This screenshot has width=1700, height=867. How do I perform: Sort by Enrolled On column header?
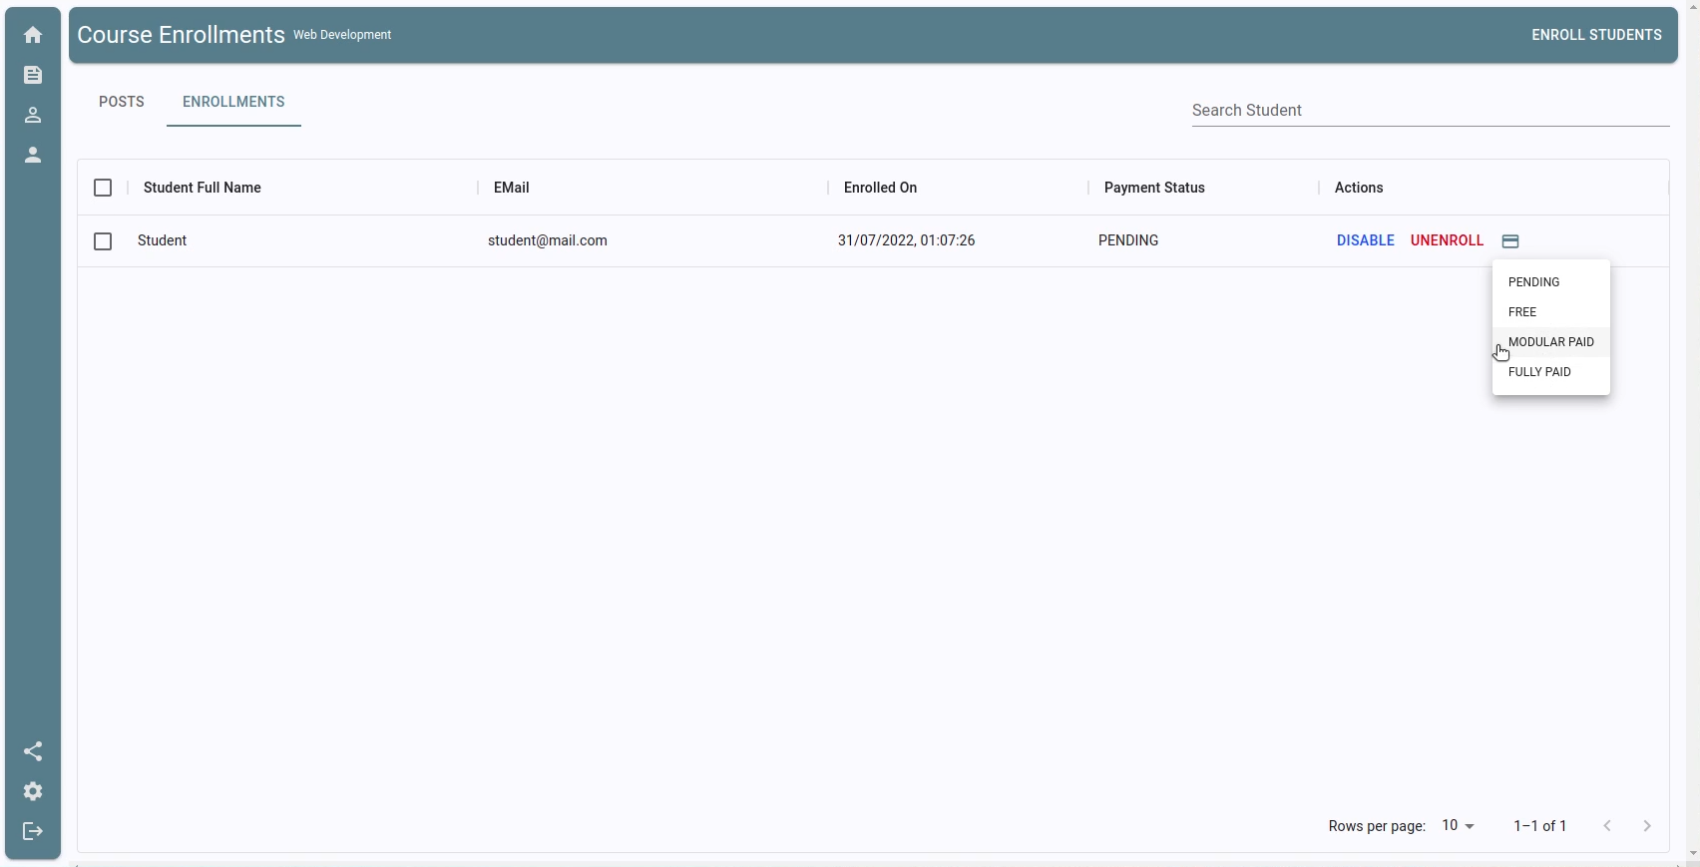click(x=880, y=188)
